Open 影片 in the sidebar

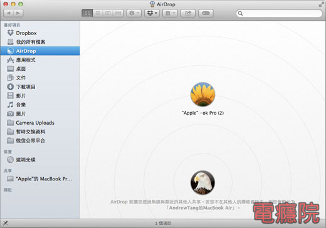pos(40,96)
